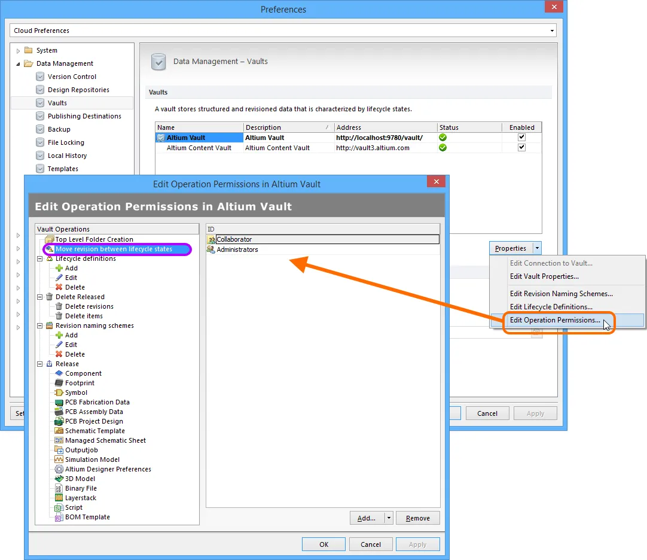Click the http://localhost:9780/vault/ address cell

pyautogui.click(x=386, y=138)
